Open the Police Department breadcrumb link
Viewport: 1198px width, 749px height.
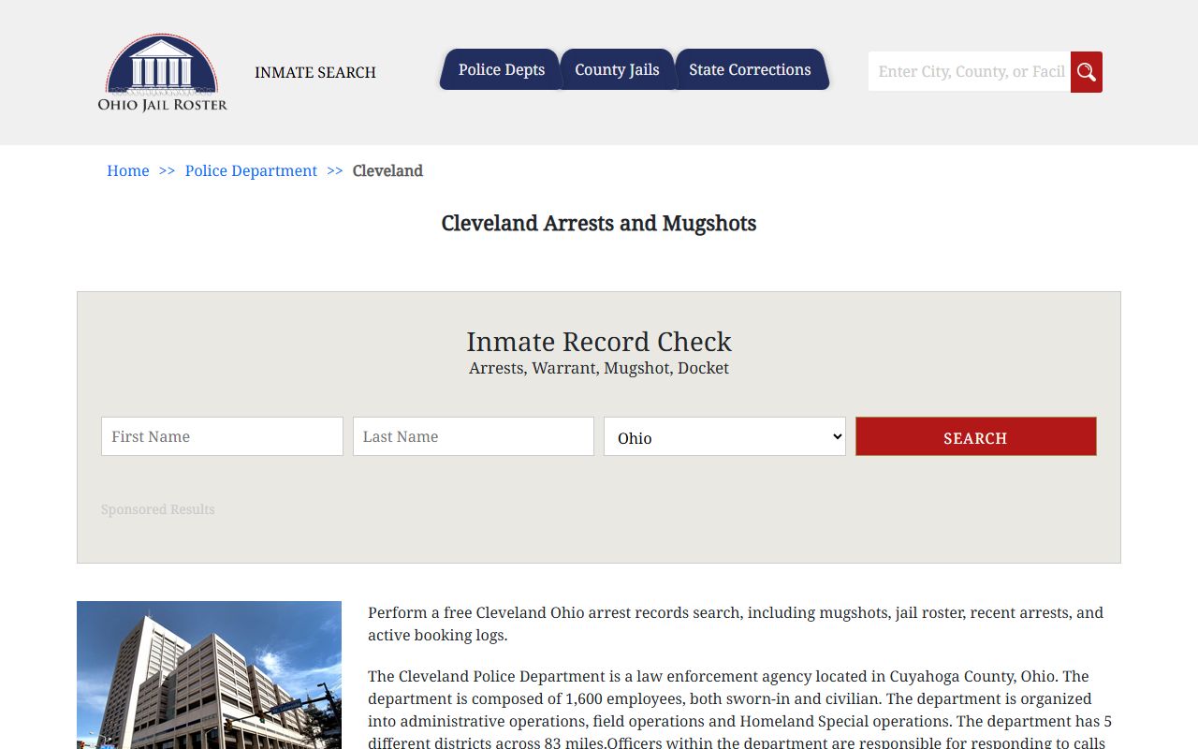[x=251, y=170]
